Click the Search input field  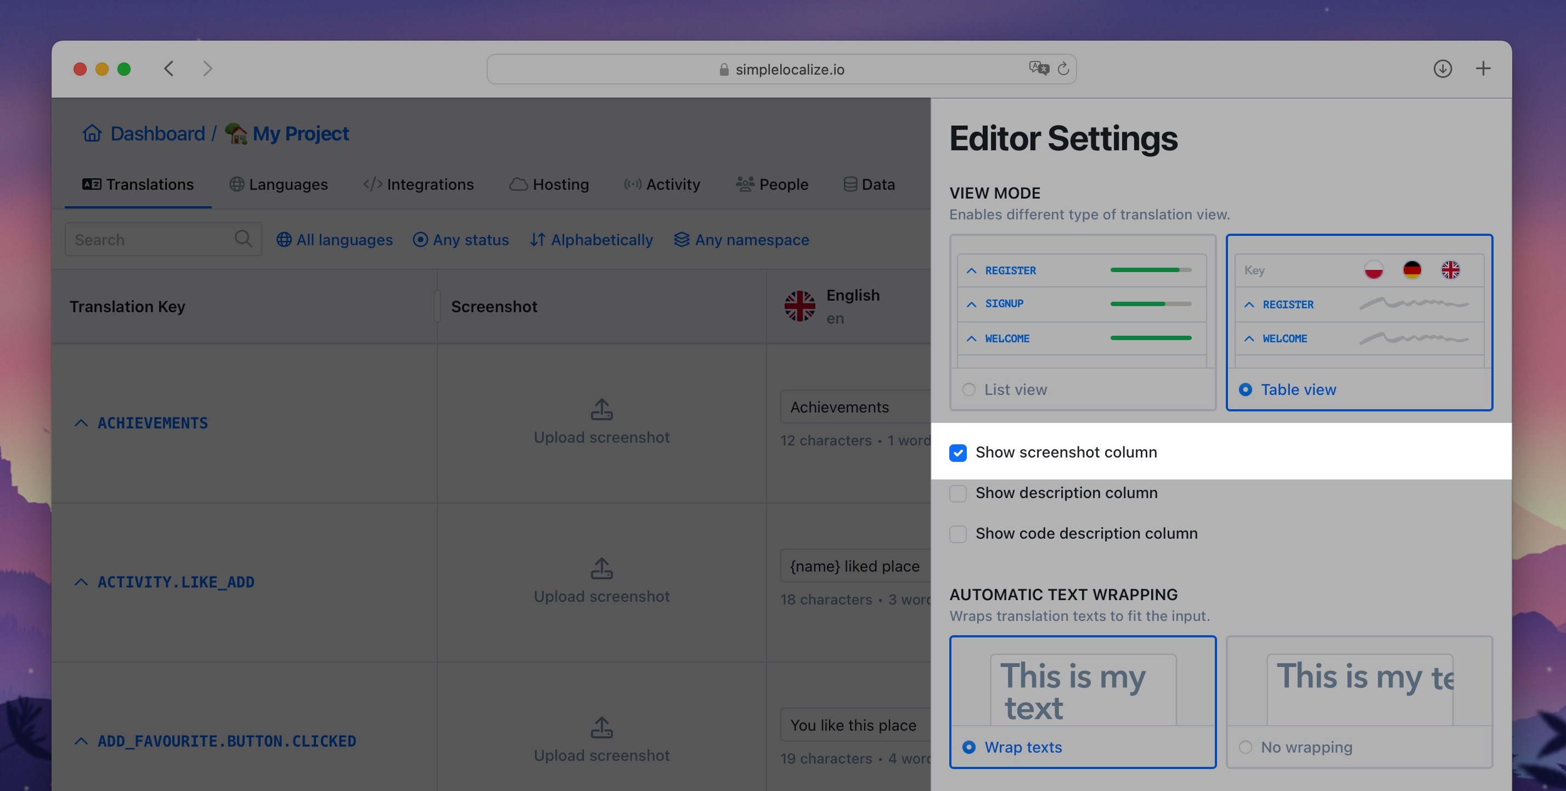[163, 239]
